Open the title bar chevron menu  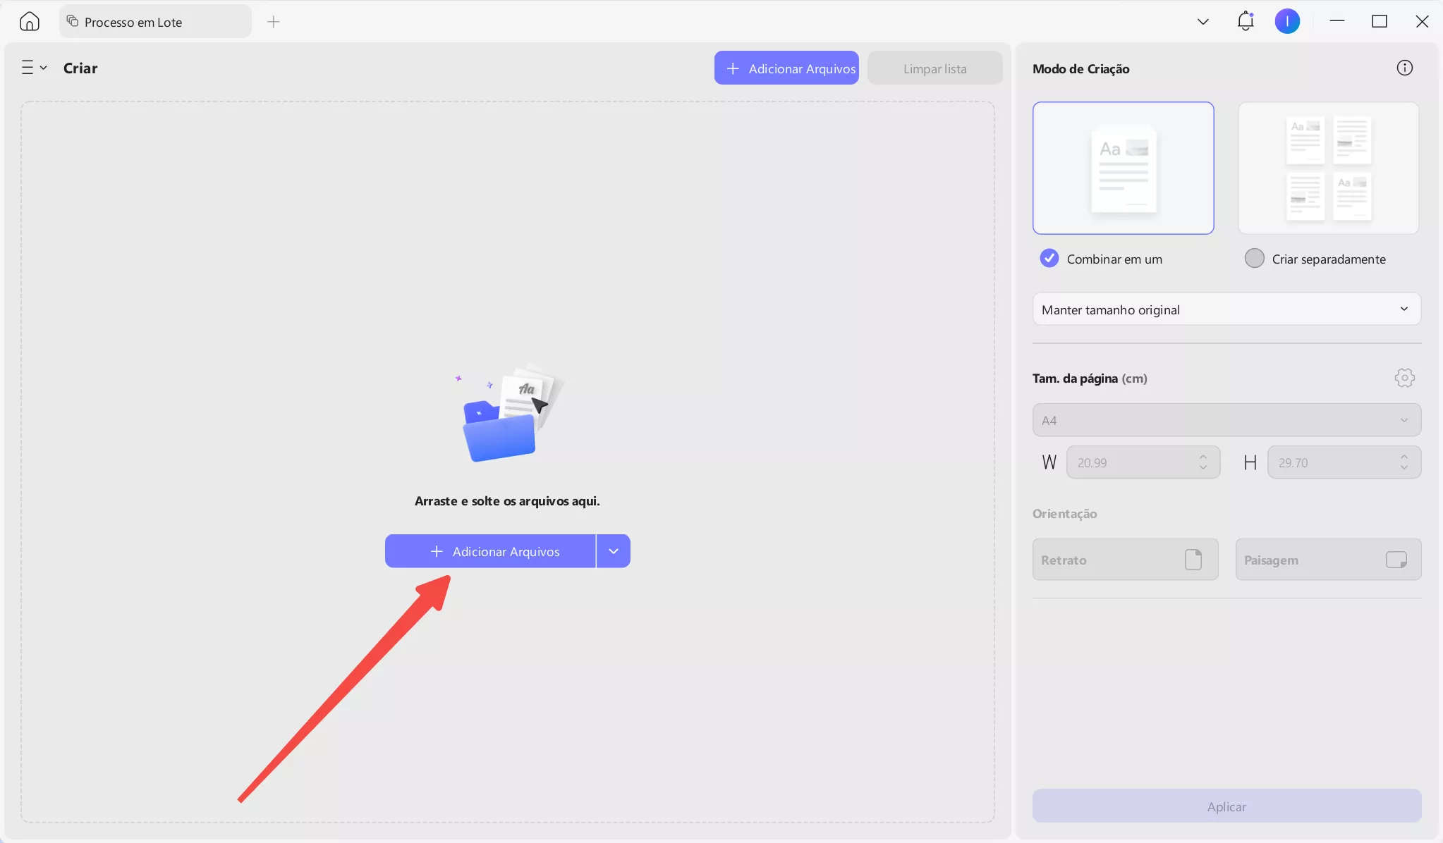pyautogui.click(x=1202, y=22)
